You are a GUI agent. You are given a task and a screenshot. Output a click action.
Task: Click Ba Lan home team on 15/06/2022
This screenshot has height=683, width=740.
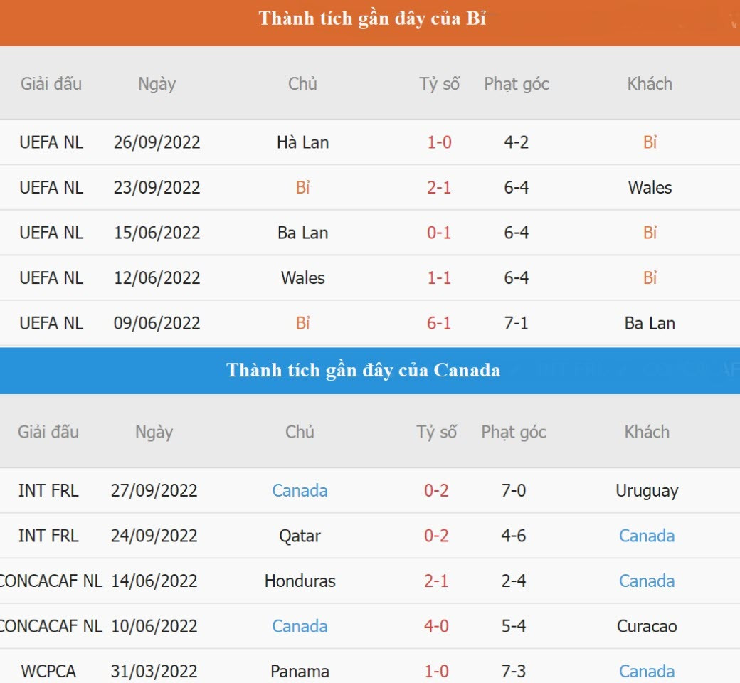coord(302,233)
